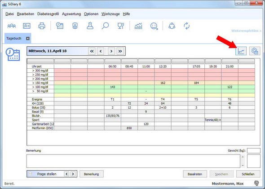Jump back with double left arrows

92,51
